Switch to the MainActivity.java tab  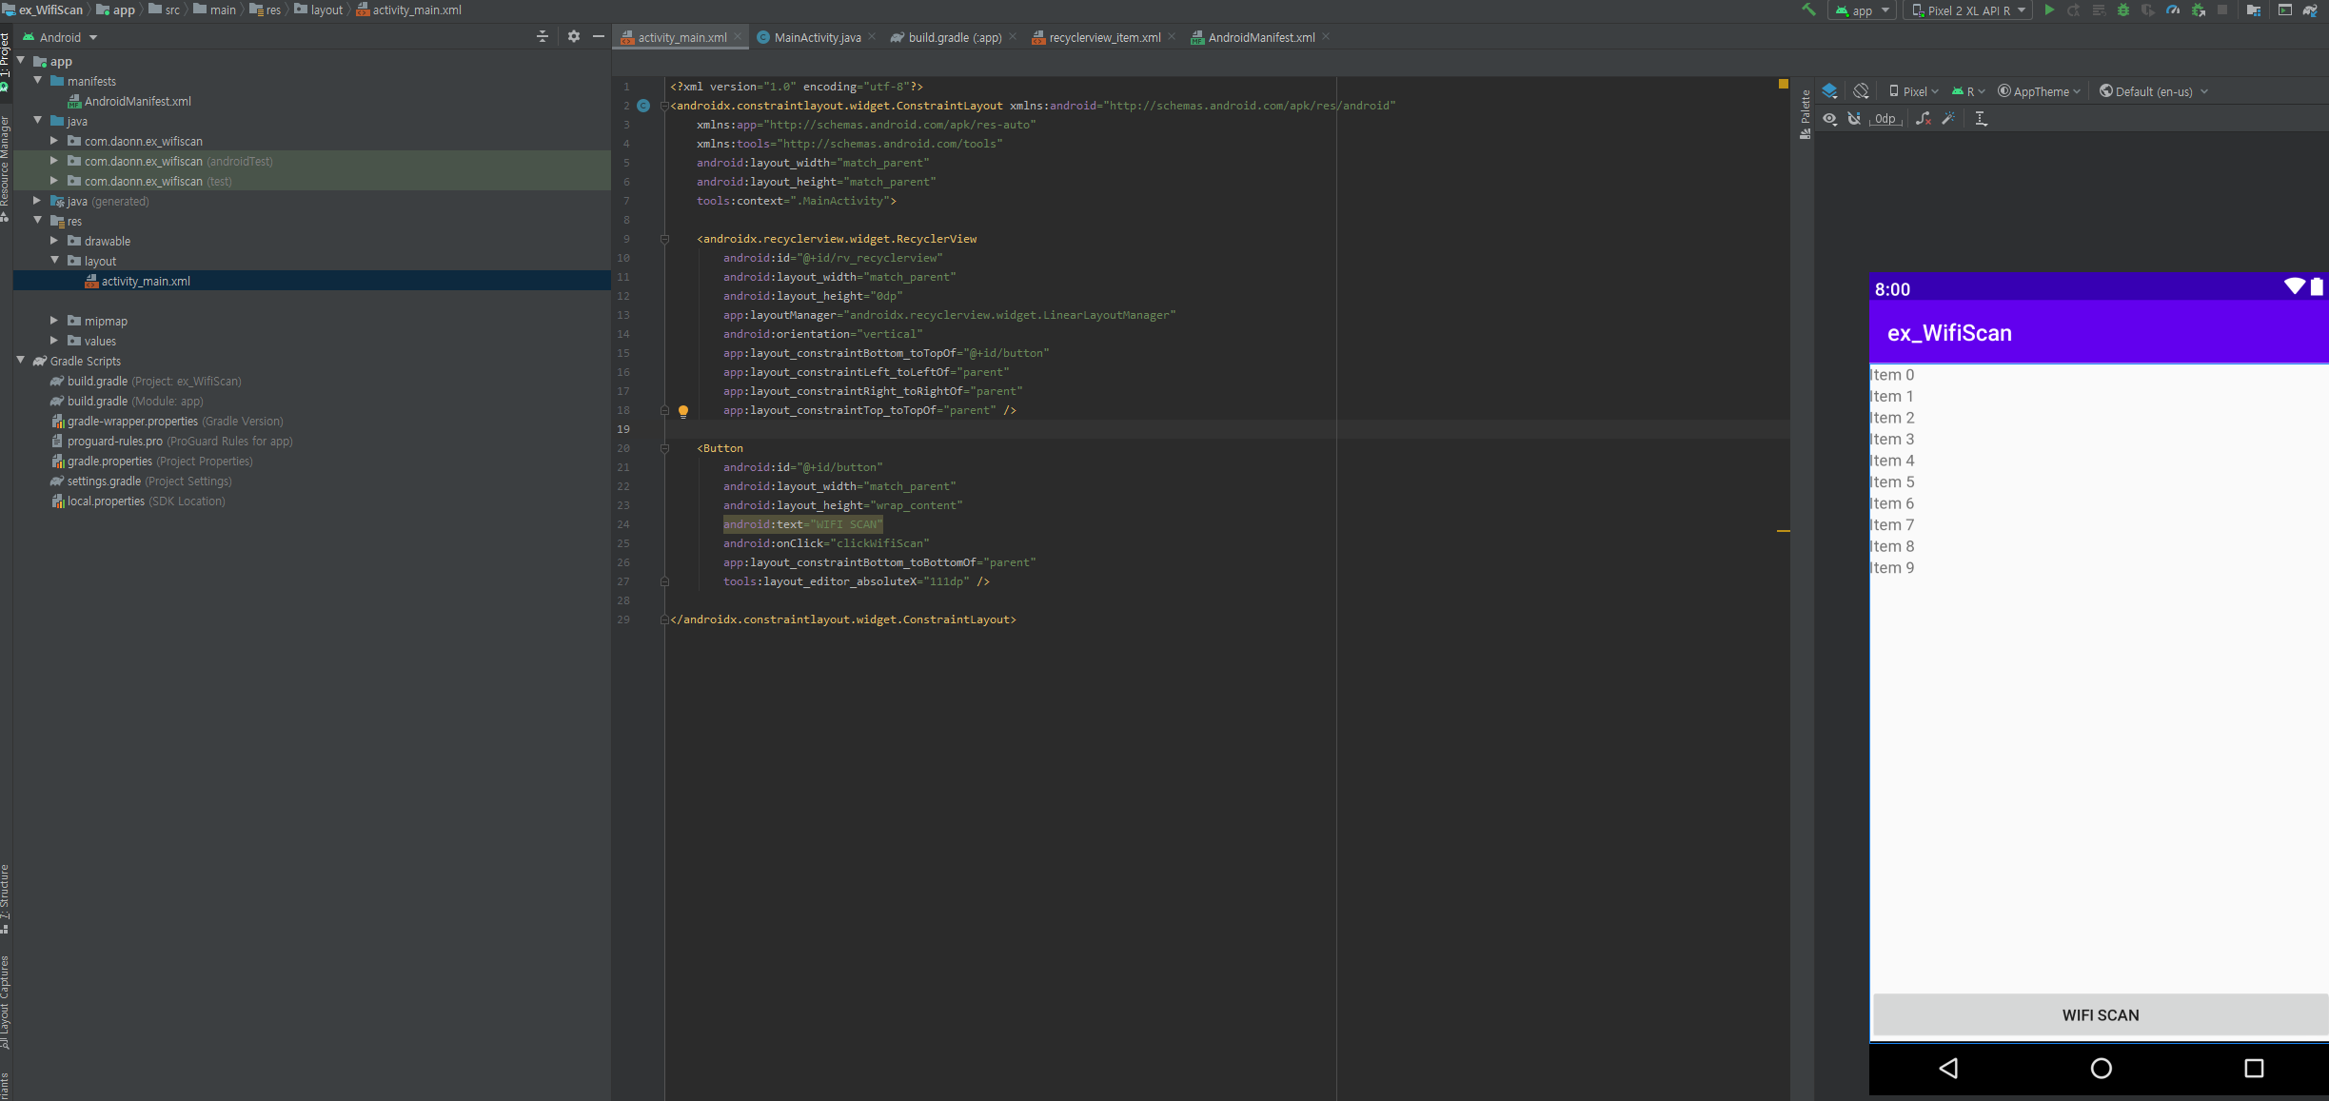pos(816,37)
